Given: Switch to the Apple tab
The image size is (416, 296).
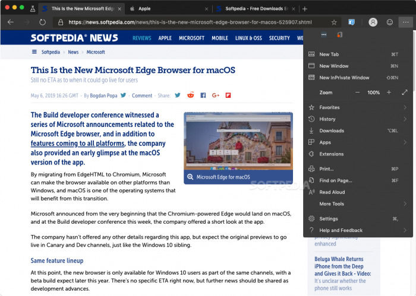Looking at the screenshot, I should (144, 9).
